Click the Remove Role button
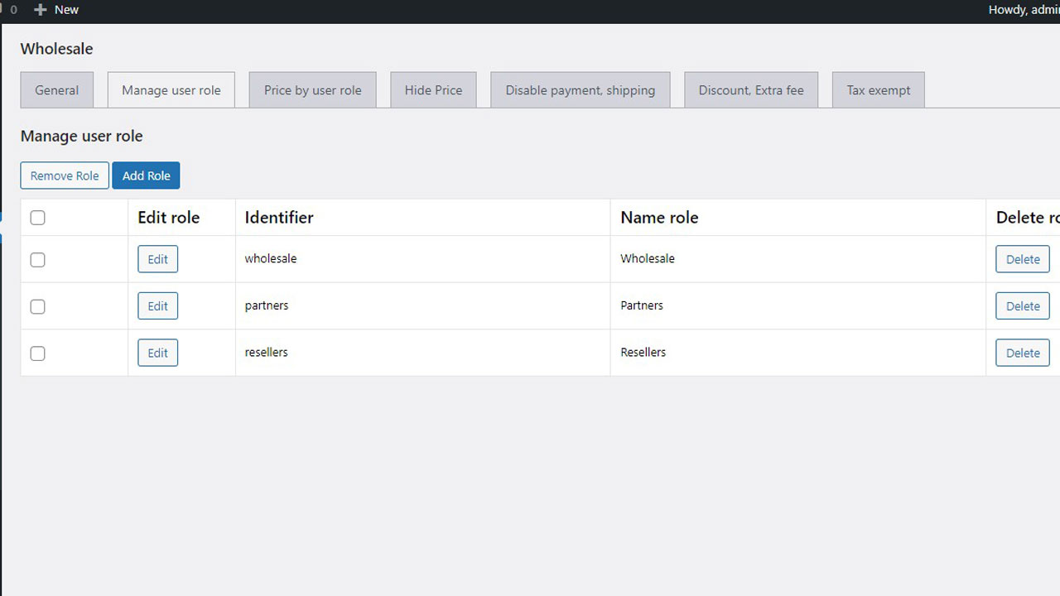 tap(65, 175)
